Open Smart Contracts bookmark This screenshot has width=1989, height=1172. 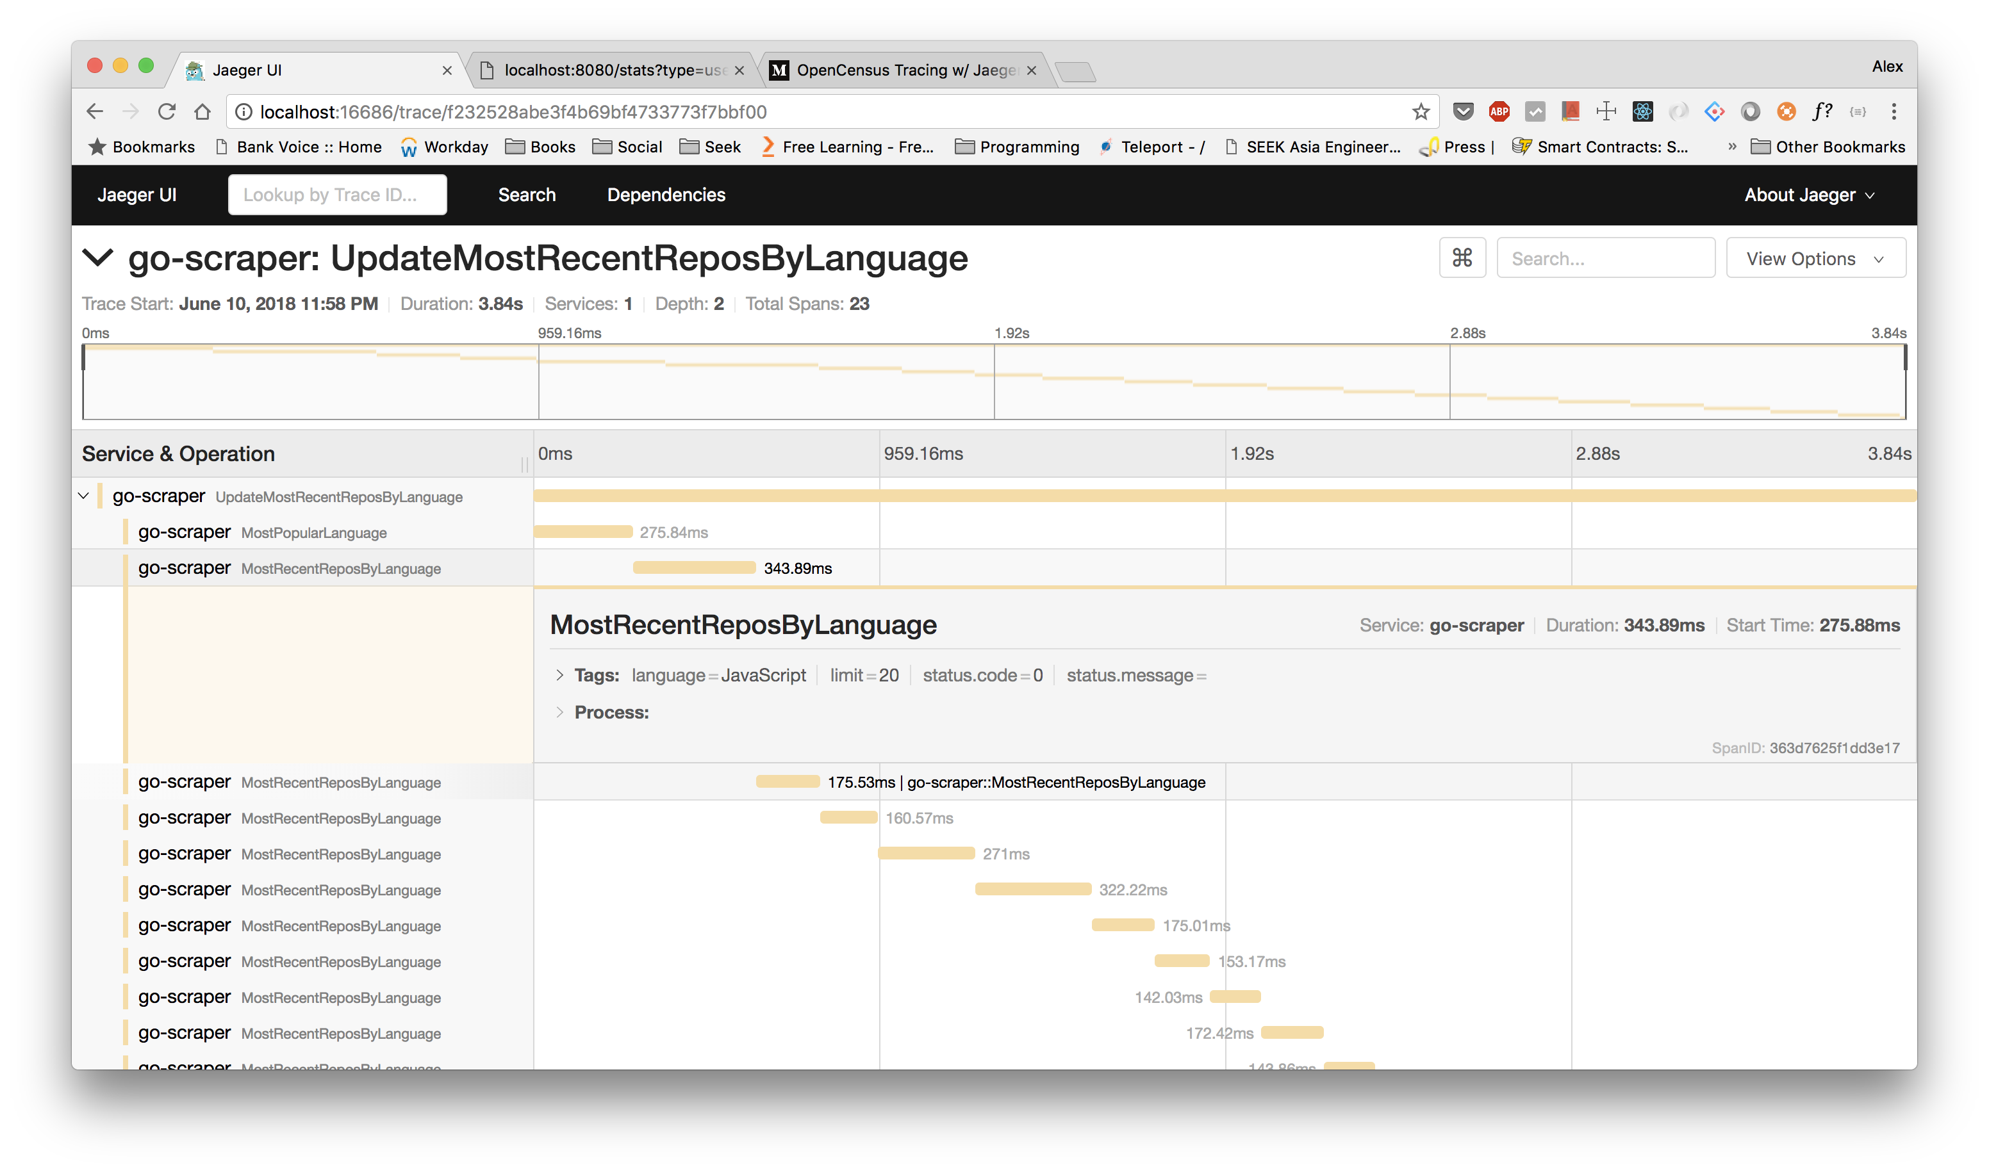coord(1600,147)
